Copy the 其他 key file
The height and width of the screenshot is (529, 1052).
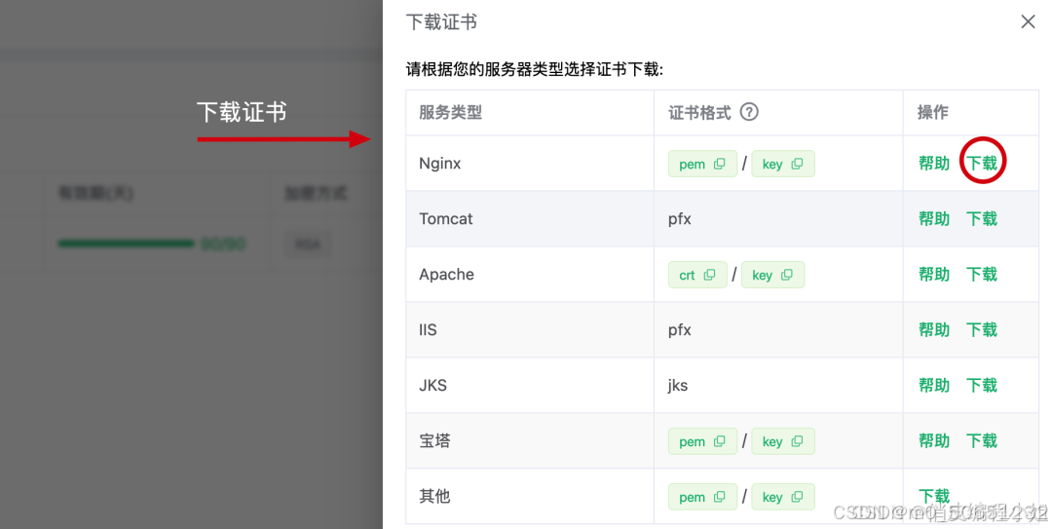tap(783, 497)
